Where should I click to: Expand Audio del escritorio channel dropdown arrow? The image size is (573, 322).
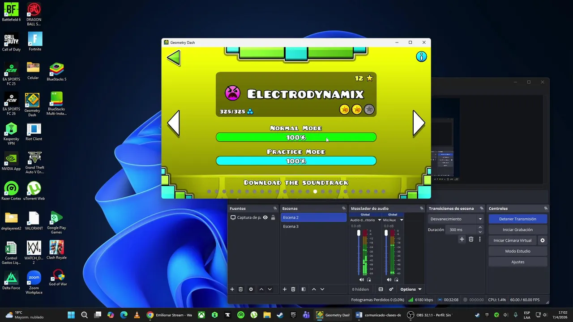[379, 220]
